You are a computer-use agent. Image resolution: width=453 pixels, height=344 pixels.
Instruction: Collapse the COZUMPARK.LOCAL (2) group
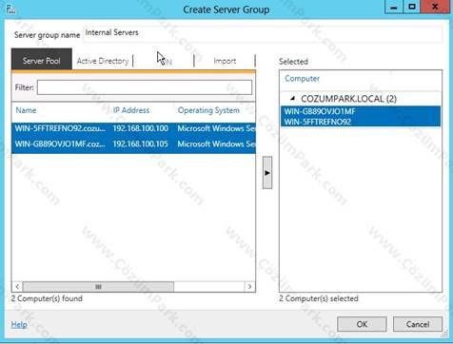point(293,99)
